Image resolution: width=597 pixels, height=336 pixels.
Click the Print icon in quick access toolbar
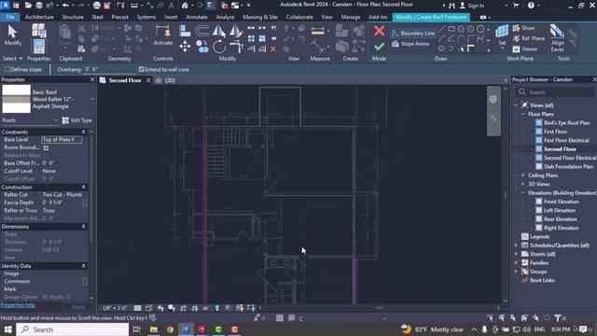pos(97,6)
